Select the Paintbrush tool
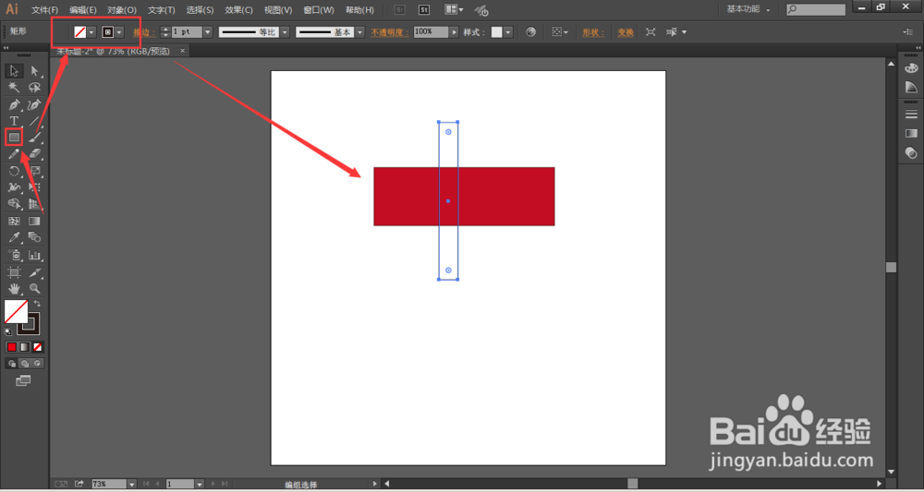 pos(35,138)
